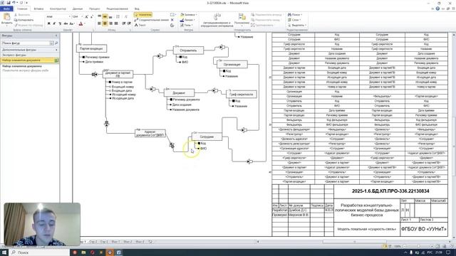The image size is (456, 256).
Task: Open the rectangle shape tool dropdown
Action: (172, 14)
